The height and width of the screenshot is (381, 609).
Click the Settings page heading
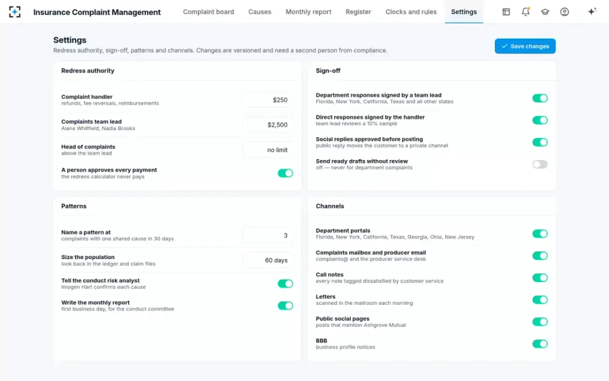[70, 40]
